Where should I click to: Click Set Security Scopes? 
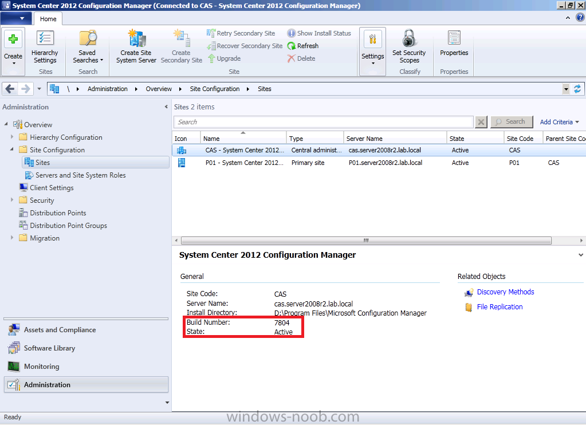[409, 47]
